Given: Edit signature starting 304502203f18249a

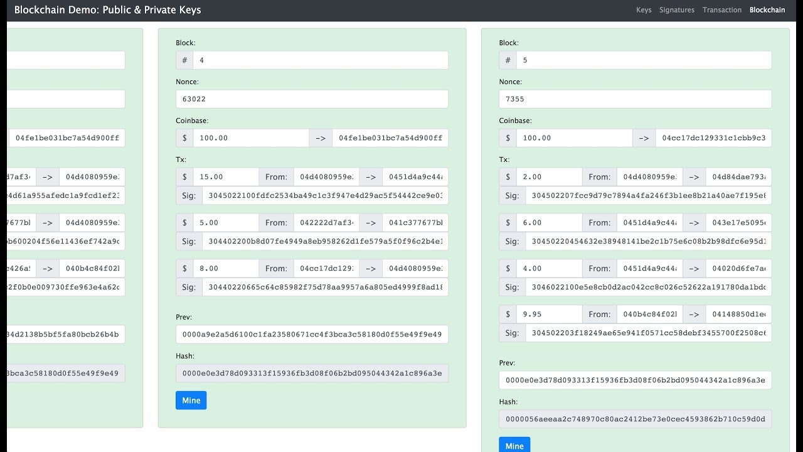Looking at the screenshot, I should click(x=649, y=333).
